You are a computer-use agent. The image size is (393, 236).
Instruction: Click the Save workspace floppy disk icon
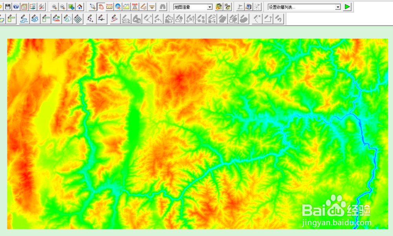(x=8, y=7)
